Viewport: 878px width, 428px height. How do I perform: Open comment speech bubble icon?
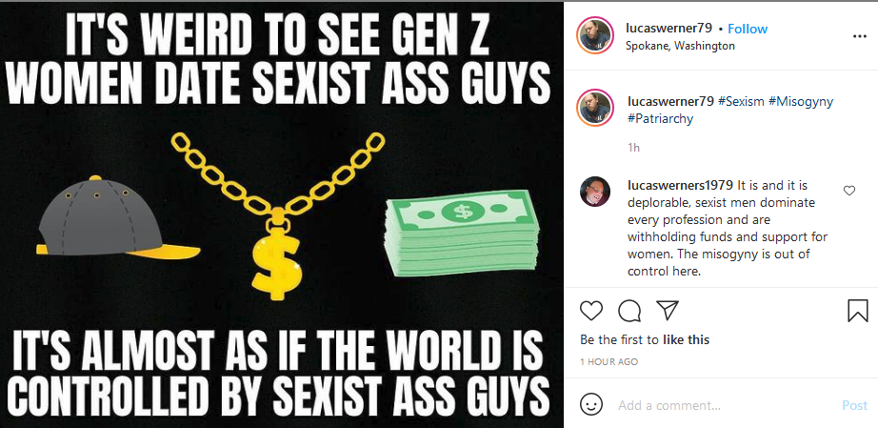tap(629, 311)
